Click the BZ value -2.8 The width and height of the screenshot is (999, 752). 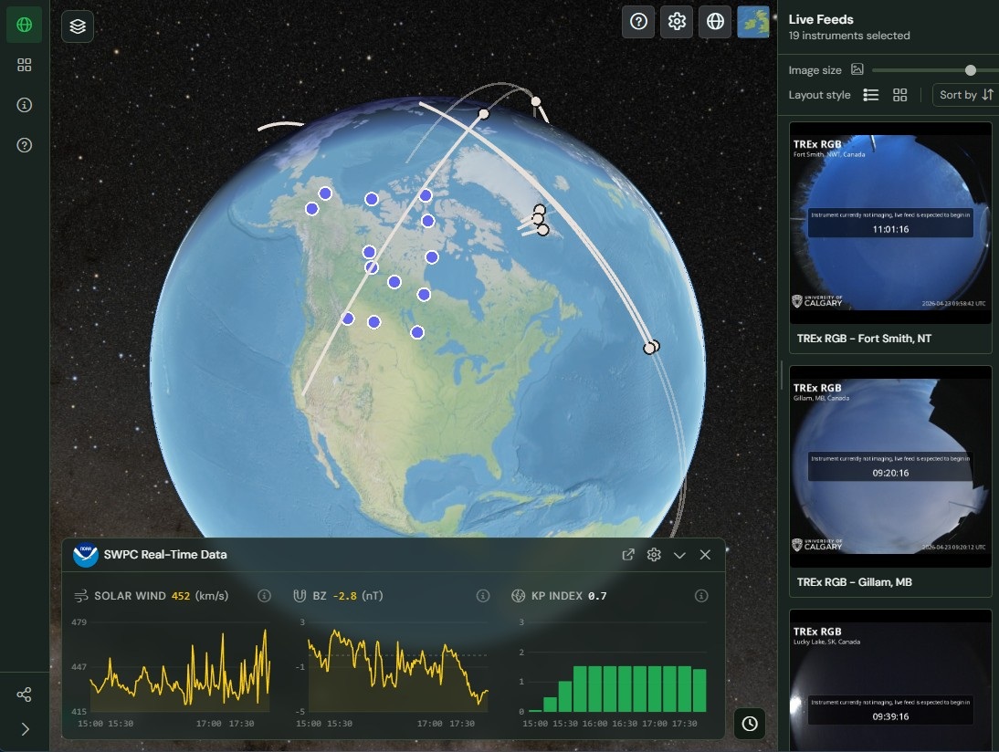point(344,596)
